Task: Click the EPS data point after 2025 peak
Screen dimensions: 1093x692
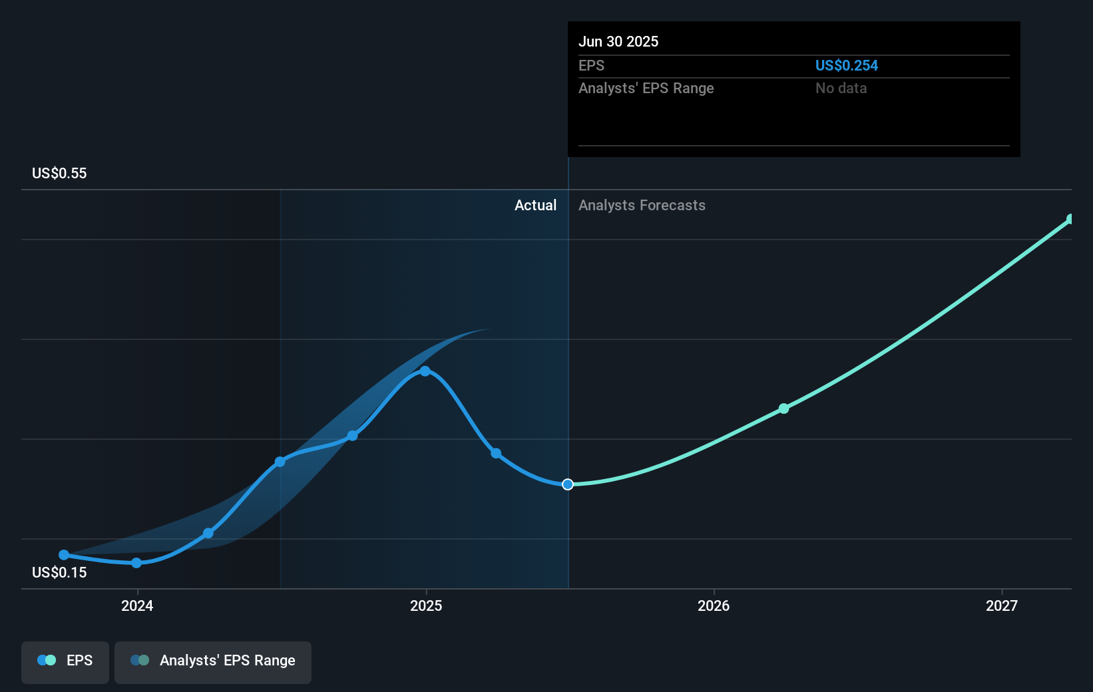Action: pyautogui.click(x=496, y=453)
